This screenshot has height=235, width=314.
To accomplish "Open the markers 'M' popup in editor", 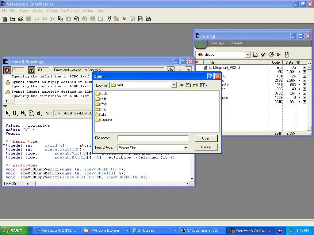I will coord(23,113).
